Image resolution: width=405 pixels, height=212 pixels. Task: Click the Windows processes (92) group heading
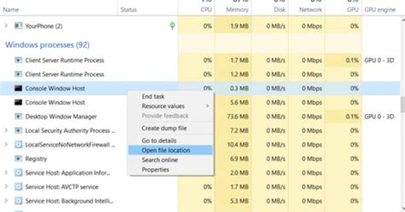pyautogui.click(x=47, y=45)
